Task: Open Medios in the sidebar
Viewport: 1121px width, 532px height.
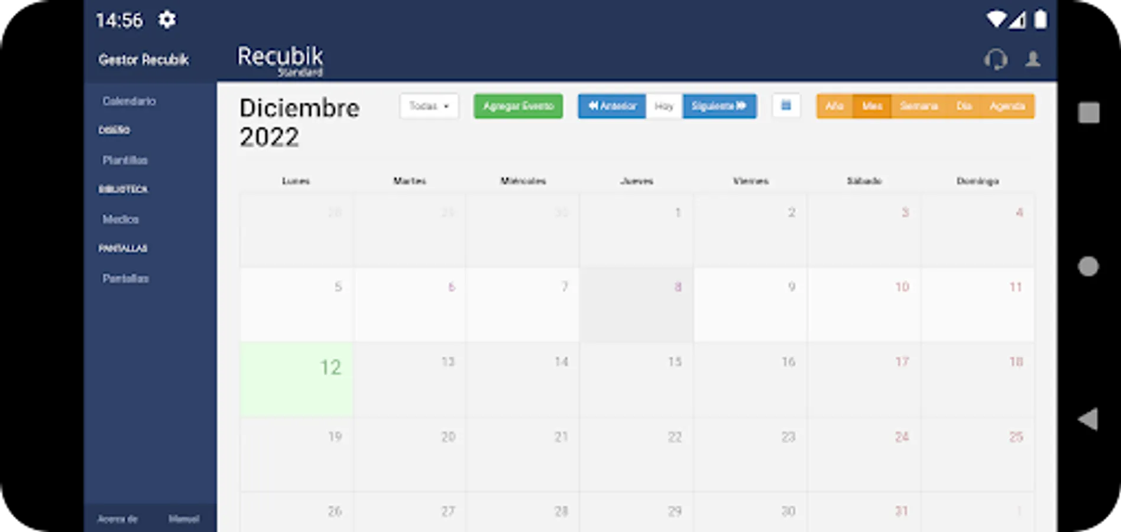Action: [x=121, y=219]
